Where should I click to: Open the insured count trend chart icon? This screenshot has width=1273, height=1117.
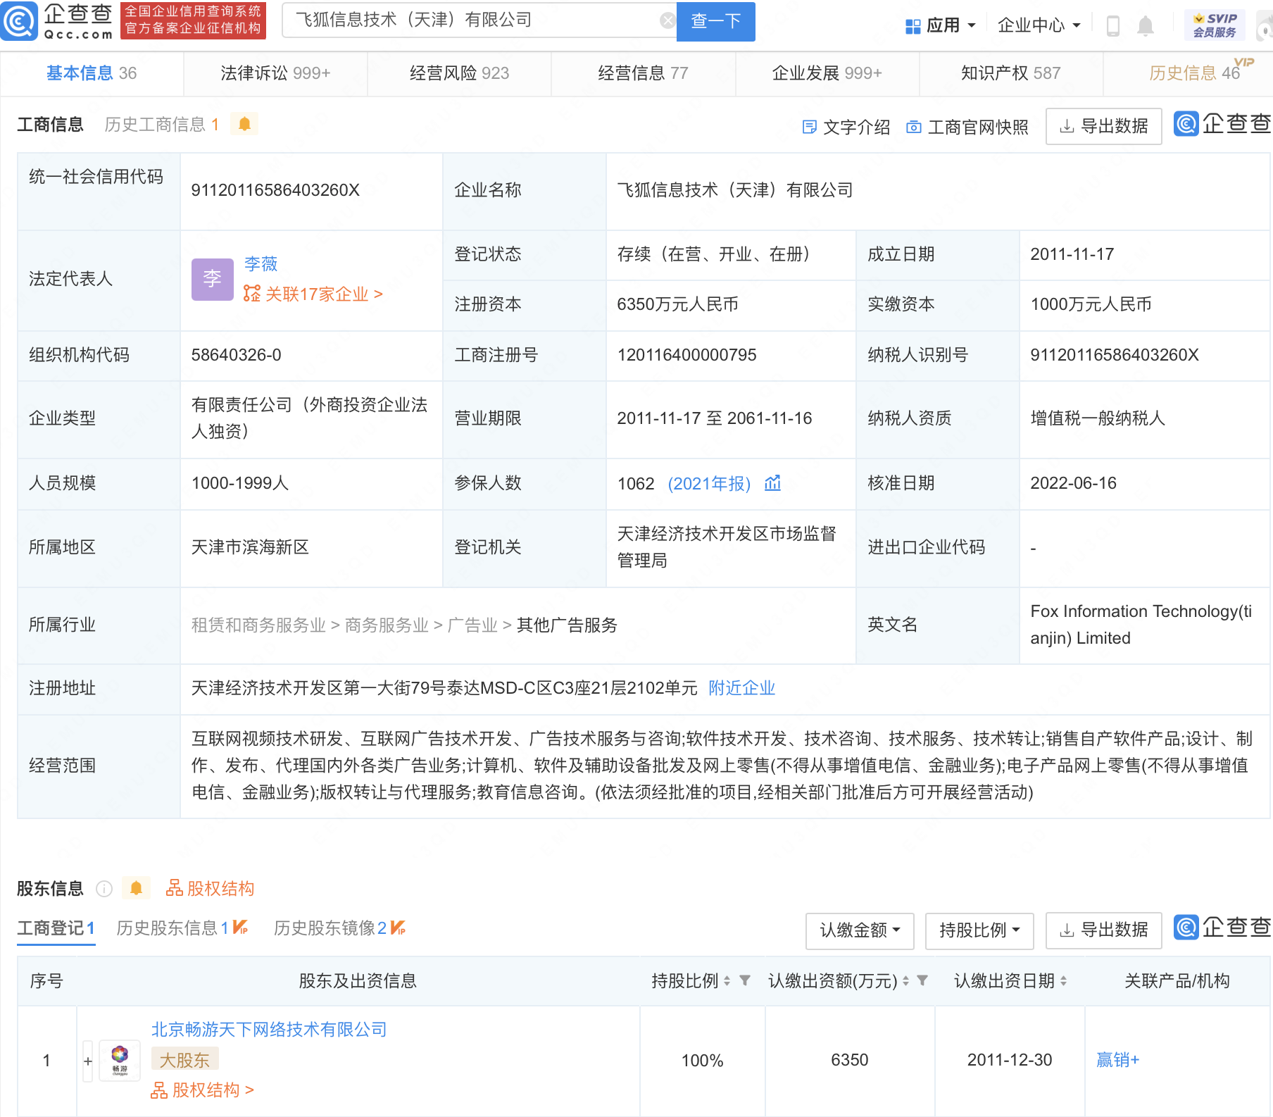[772, 483]
